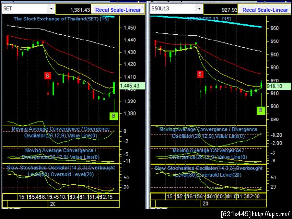Open the S50U13 symbol dropdown arrow
The height and width of the screenshot is (219, 292).
tap(199, 9)
